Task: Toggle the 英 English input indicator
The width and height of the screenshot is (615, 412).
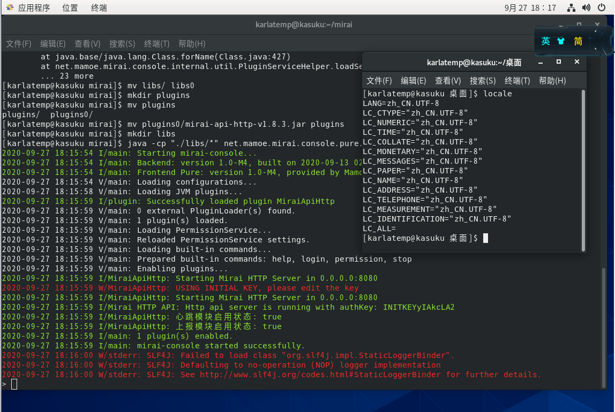Action: pos(546,40)
